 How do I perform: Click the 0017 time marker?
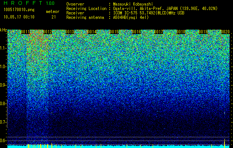tap(159, 32)
